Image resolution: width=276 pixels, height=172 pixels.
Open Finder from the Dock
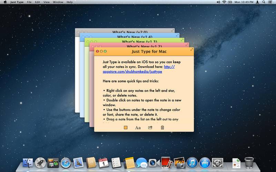click(x=28, y=163)
